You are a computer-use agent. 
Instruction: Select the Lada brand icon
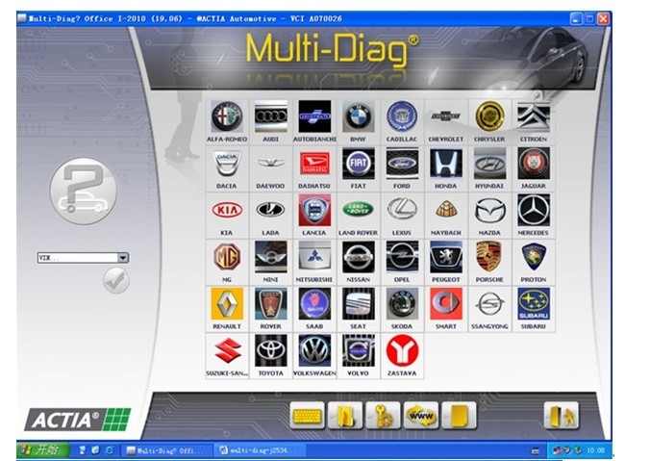[271, 211]
